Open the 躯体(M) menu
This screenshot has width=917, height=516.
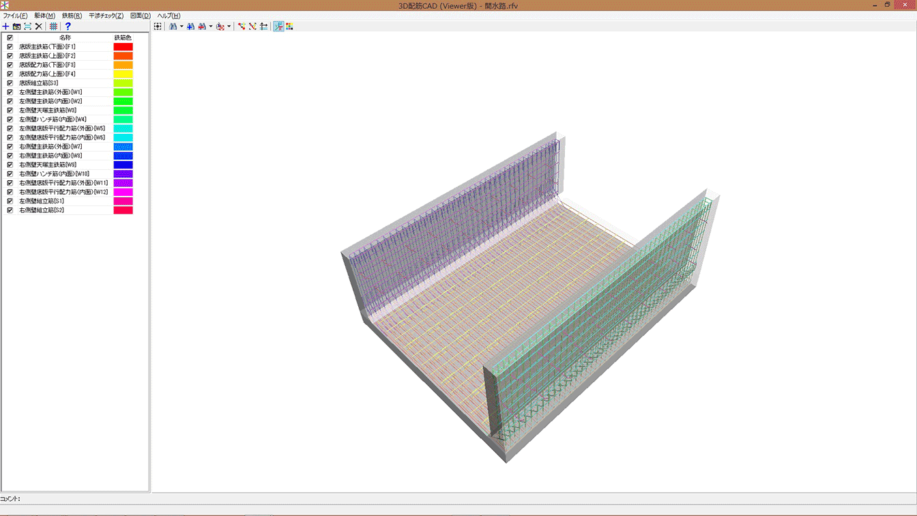45,16
